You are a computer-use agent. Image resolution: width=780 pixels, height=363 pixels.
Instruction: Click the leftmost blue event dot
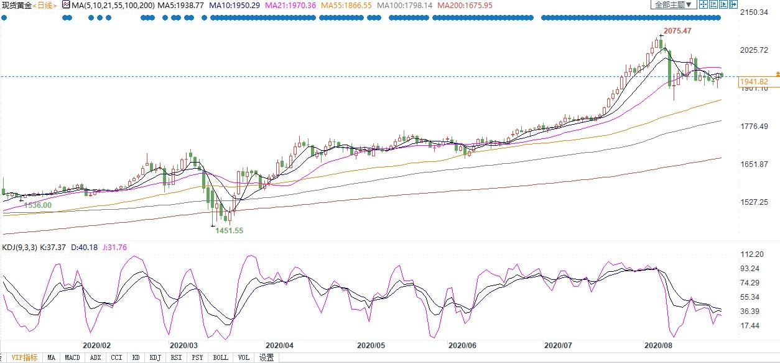click(x=3, y=17)
